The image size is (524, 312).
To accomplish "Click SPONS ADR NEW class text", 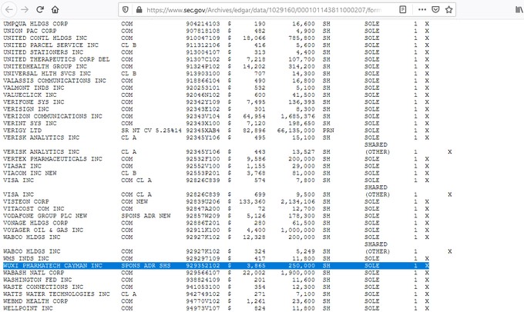I will [146, 216].
